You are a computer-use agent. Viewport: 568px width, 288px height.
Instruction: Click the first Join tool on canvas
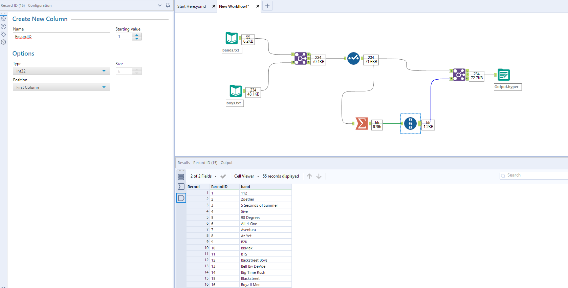click(301, 58)
